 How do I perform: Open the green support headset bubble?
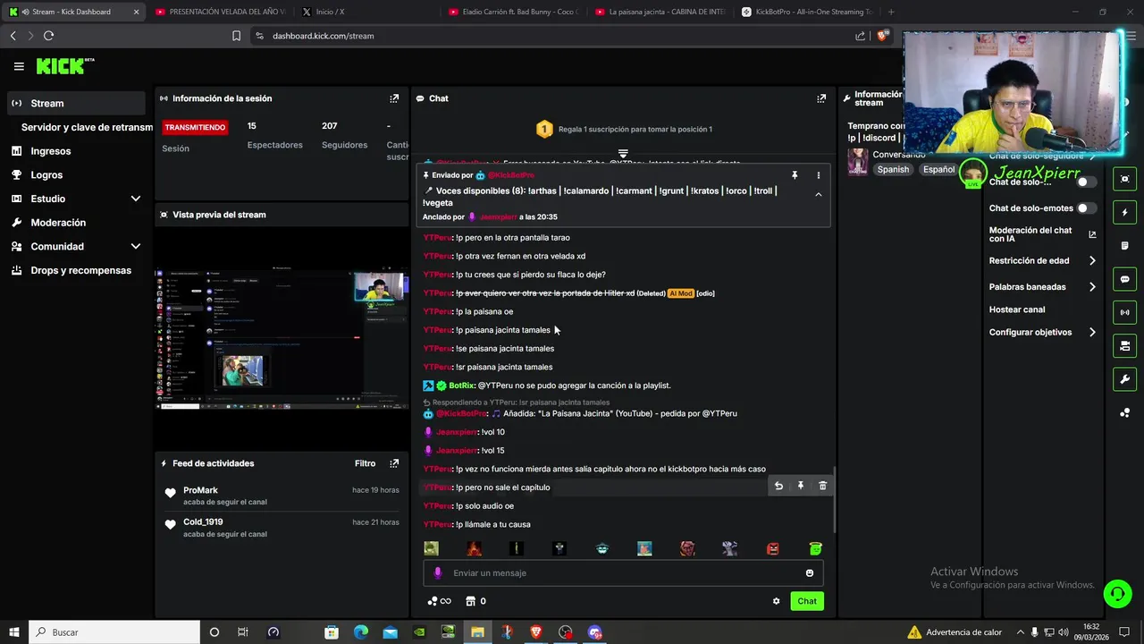coord(1116,593)
